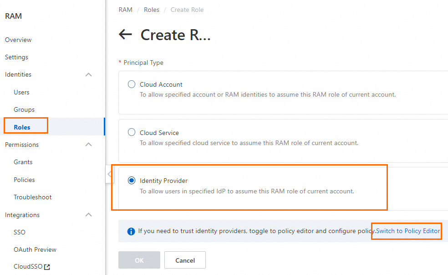Collapse sidebar using the left arrow handle
The width and height of the screenshot is (448, 275).
[x=109, y=174]
